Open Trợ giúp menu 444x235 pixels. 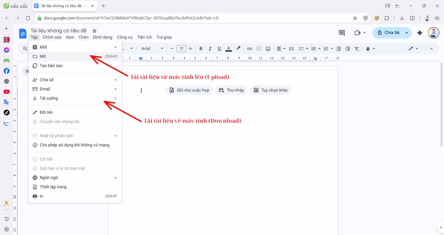click(x=164, y=37)
